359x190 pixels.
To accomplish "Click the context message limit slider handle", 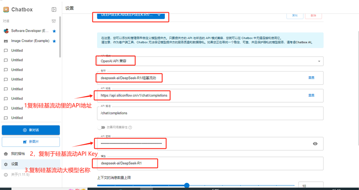I will point(187,185).
